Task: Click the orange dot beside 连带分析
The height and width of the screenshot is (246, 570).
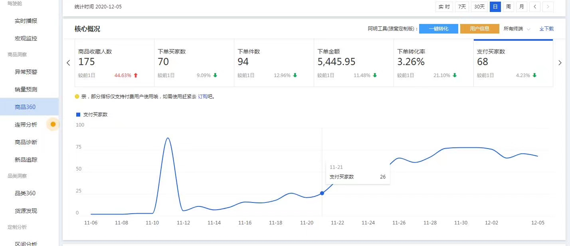Action: coord(53,124)
